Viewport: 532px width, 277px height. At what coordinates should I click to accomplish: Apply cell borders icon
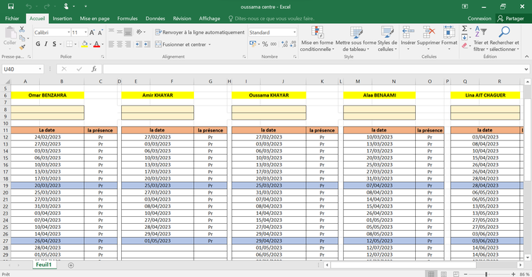point(69,44)
